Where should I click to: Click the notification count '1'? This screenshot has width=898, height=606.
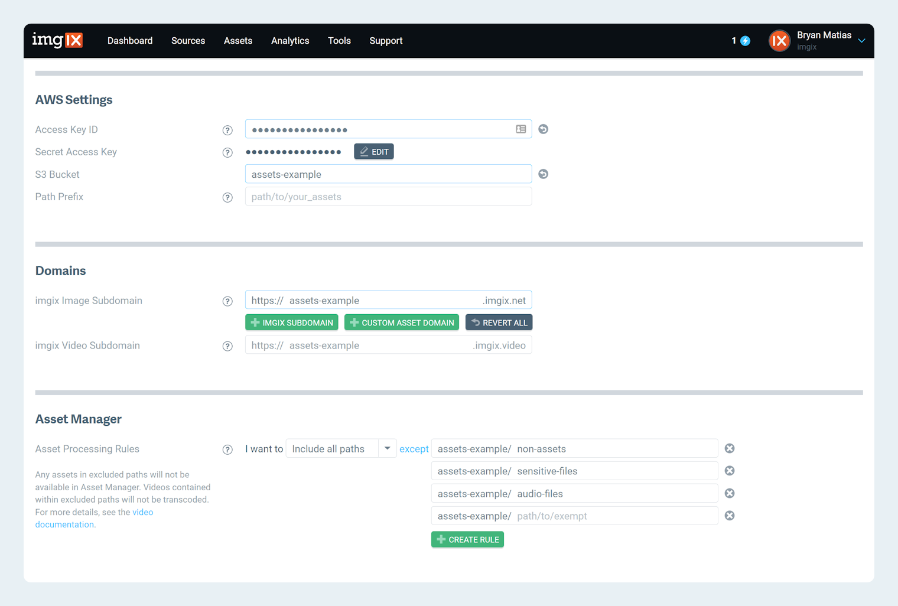point(734,41)
